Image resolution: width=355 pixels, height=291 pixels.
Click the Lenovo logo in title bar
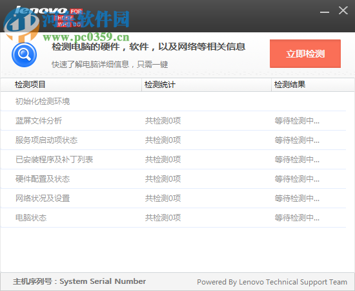point(48,16)
